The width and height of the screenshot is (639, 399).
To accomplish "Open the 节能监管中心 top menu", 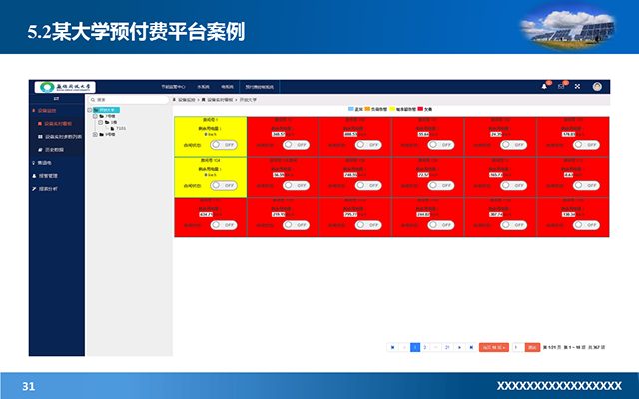I will pos(173,87).
